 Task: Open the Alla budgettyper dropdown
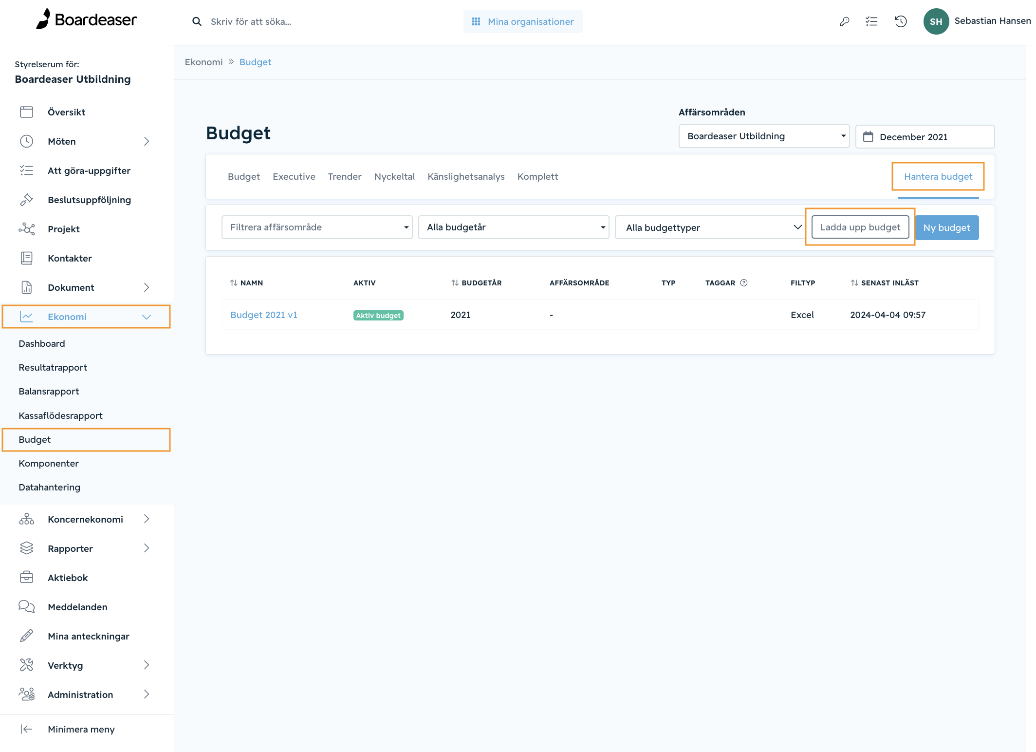710,227
